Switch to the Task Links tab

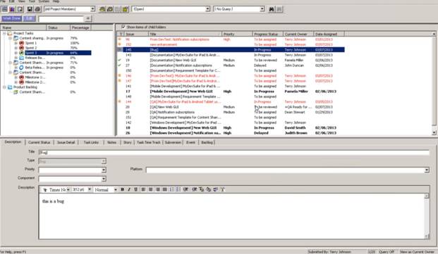pos(91,142)
